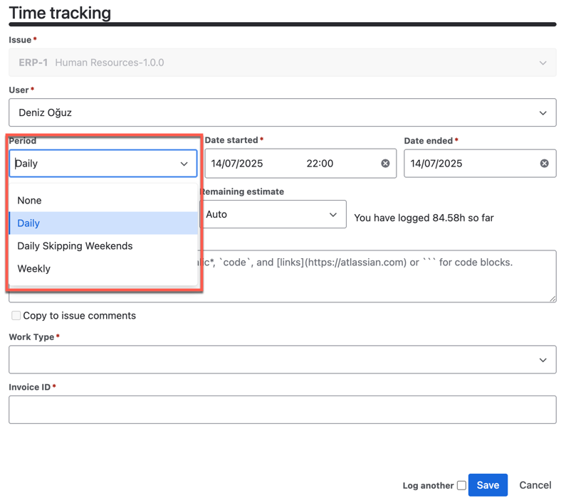Viewport: 561px width, 498px height.
Task: Choose None in the Period list
Action: [x=103, y=200]
